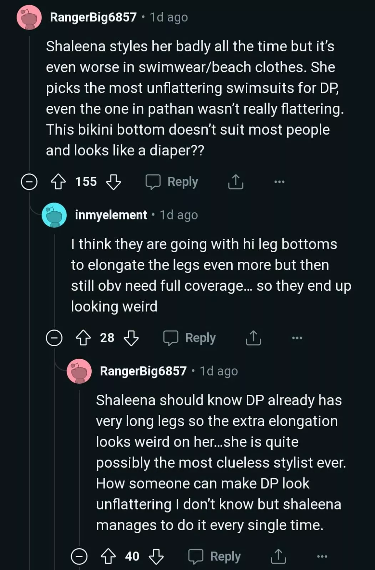Open more options for the 40-point comment
The height and width of the screenshot is (570, 375).
(x=322, y=556)
